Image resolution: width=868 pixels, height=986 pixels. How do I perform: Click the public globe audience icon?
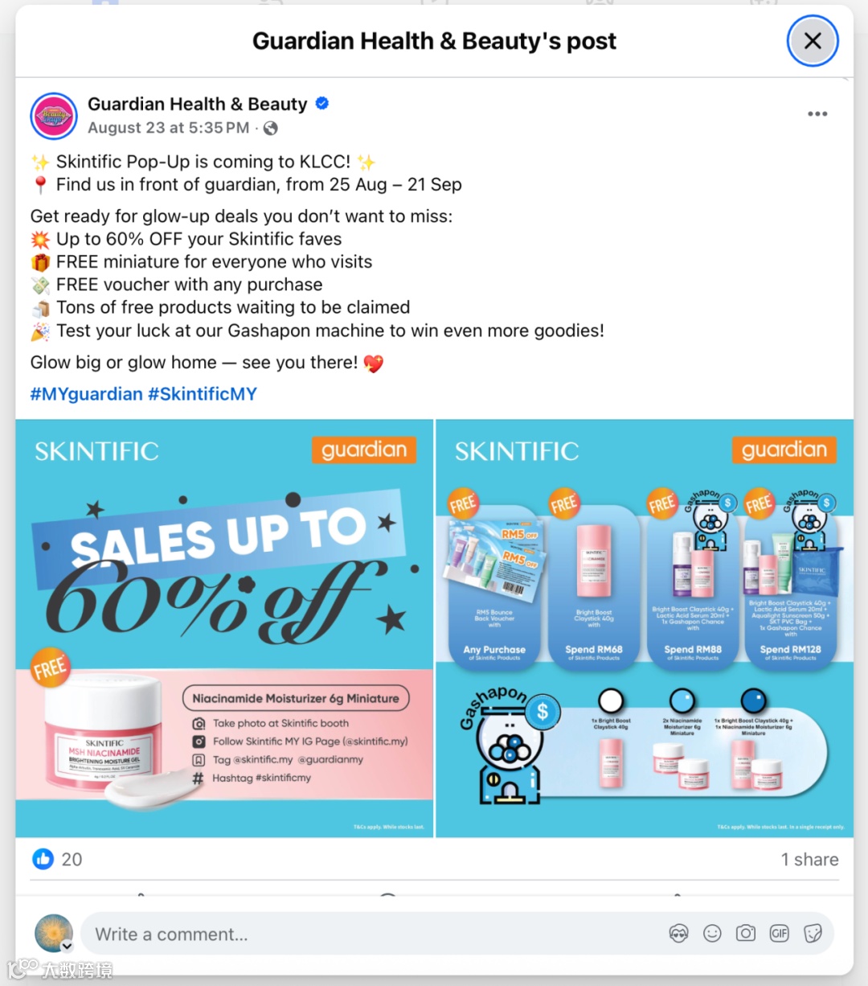[271, 128]
